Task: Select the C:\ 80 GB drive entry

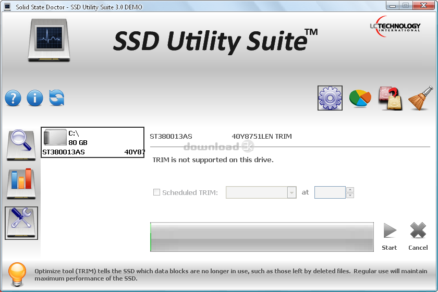Action: point(93,142)
